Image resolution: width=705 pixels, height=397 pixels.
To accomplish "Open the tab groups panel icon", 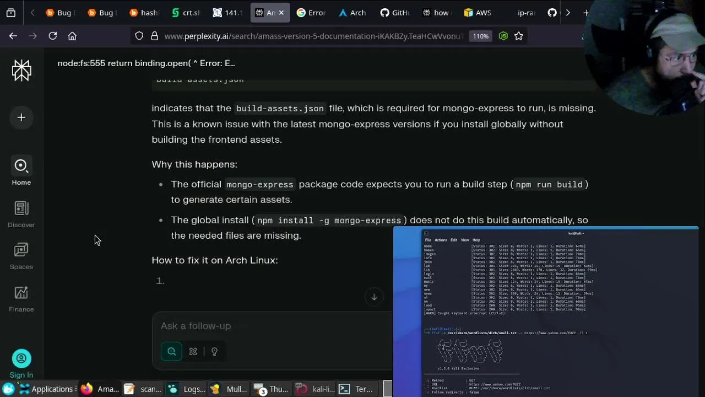I will [x=11, y=13].
